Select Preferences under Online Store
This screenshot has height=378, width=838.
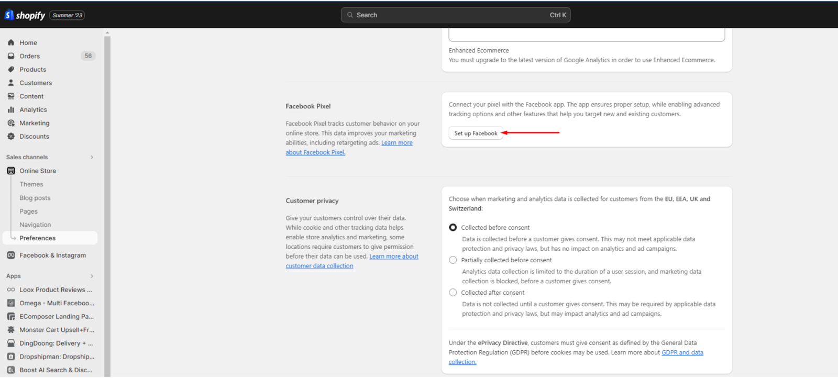coord(50,238)
